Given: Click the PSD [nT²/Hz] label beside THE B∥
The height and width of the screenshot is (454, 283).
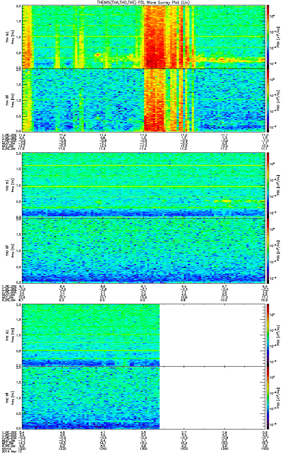Looking at the screenshot, I should pyautogui.click(x=278, y=398).
